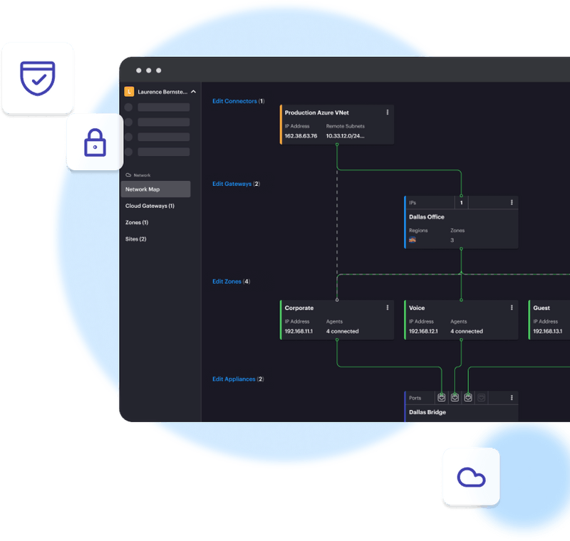Open the Voice zone kebab menu

point(510,308)
